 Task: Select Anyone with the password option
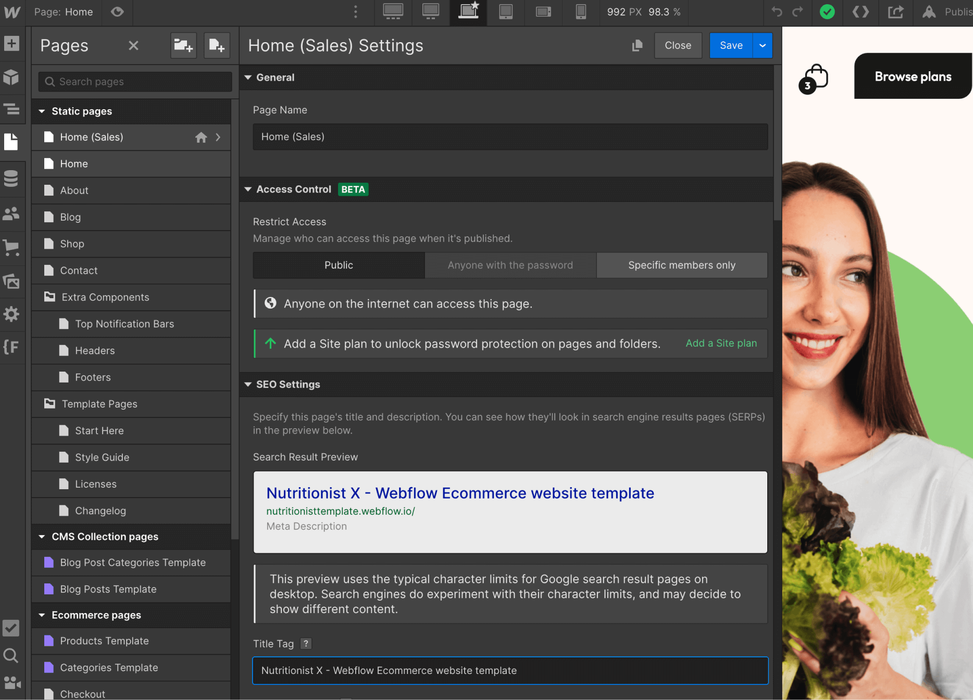[510, 265]
